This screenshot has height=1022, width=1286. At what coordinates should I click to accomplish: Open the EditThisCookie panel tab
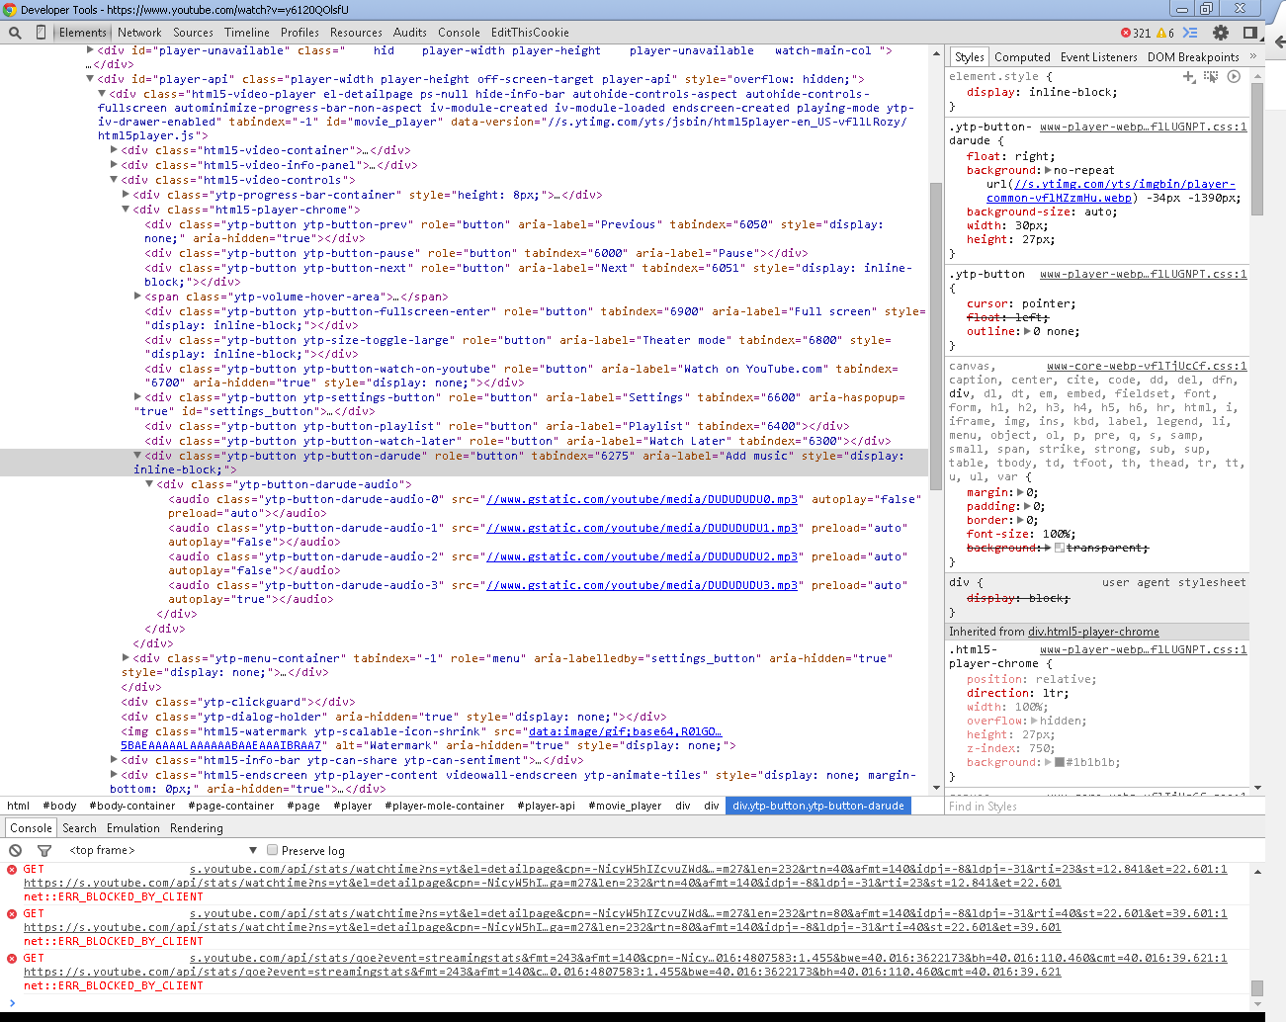pos(530,33)
